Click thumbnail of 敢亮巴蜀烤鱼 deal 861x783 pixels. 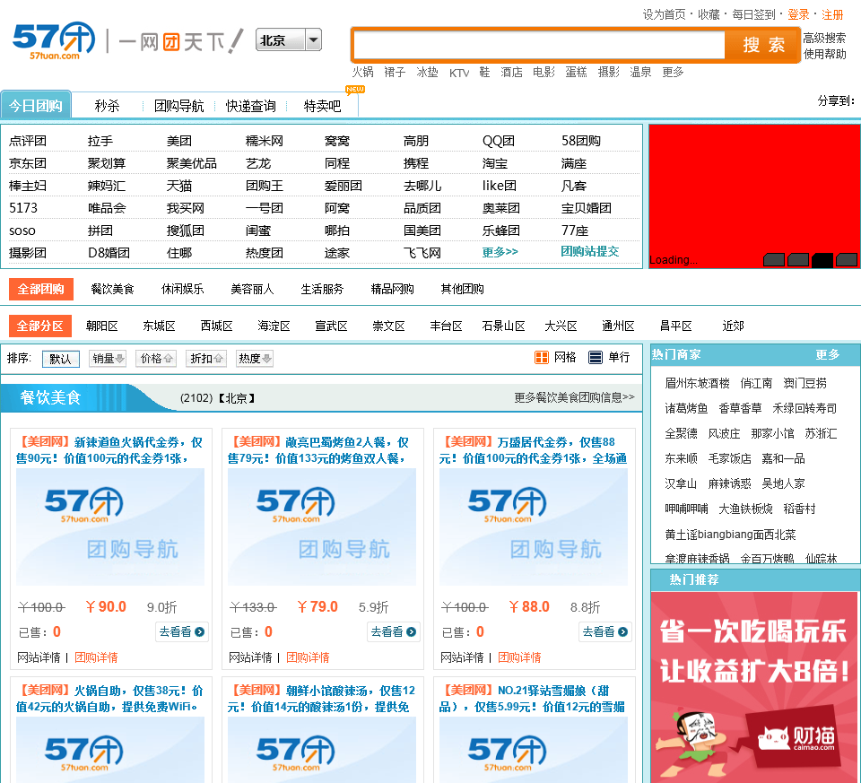[322, 527]
